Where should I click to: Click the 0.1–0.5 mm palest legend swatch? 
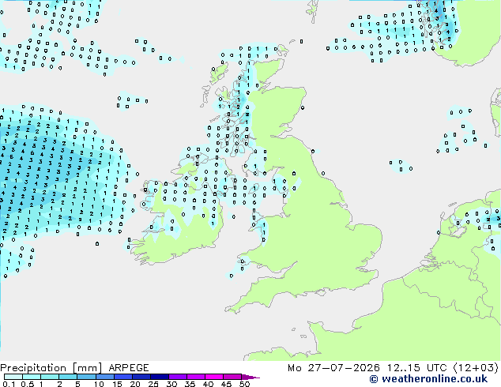click(13, 377)
